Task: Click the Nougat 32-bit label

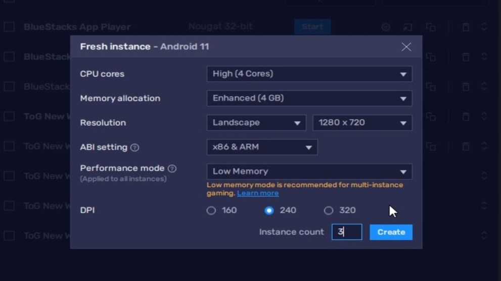Action: tap(220, 26)
